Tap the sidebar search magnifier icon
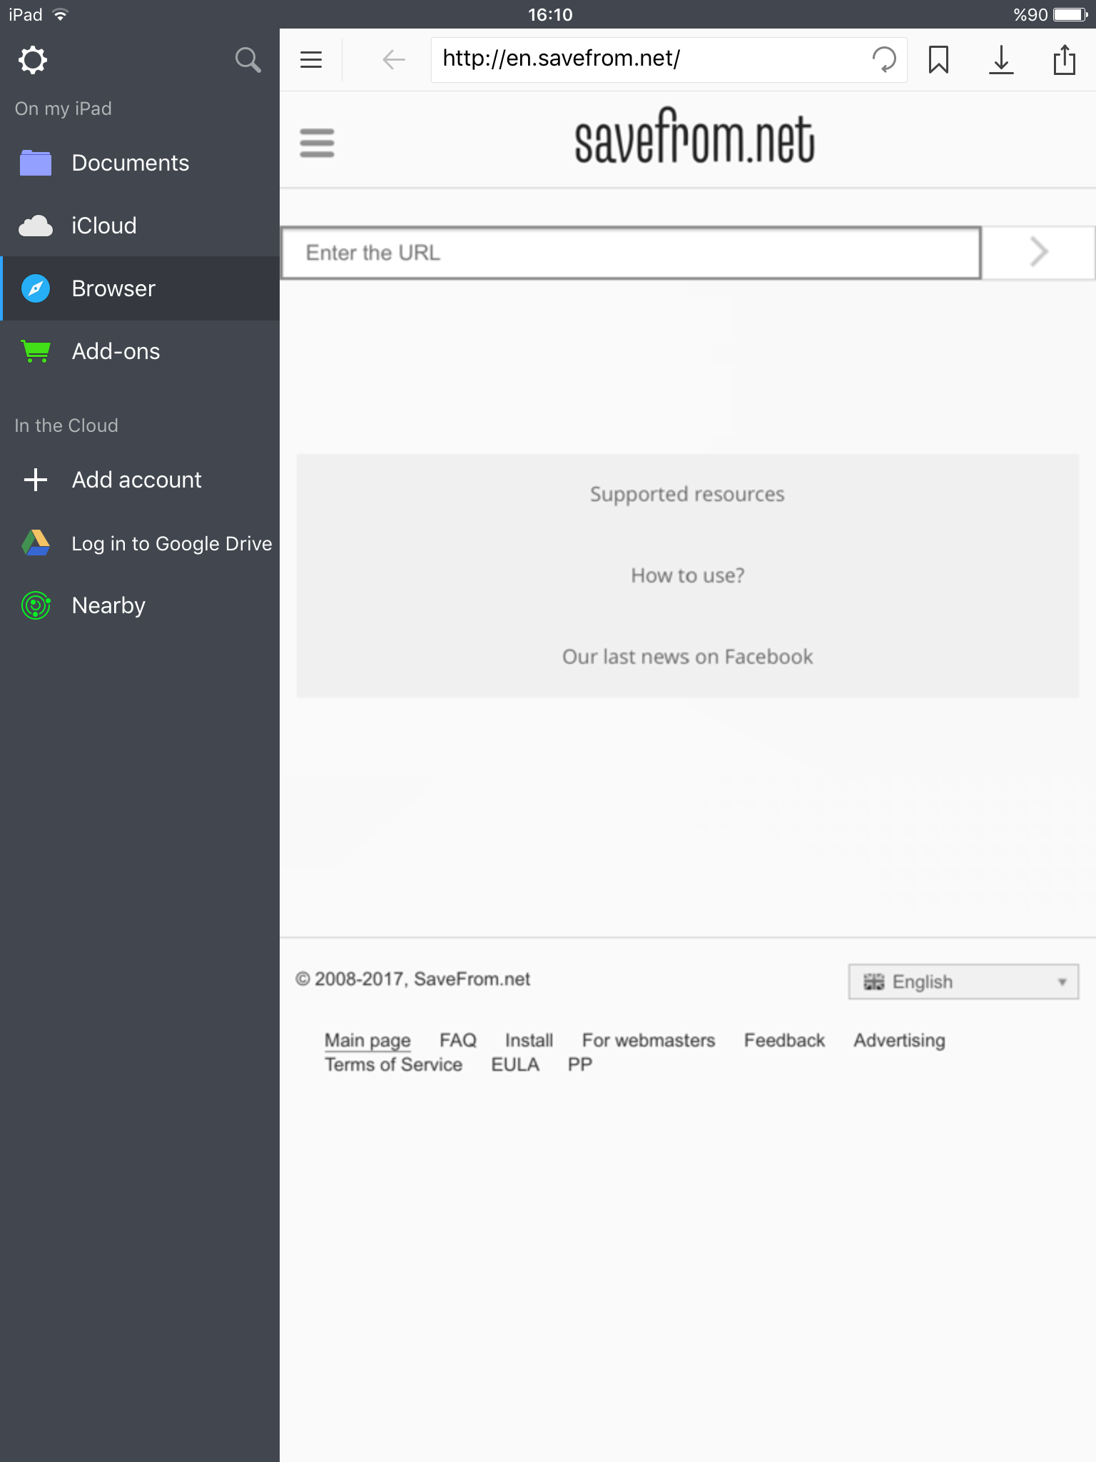 248,60
